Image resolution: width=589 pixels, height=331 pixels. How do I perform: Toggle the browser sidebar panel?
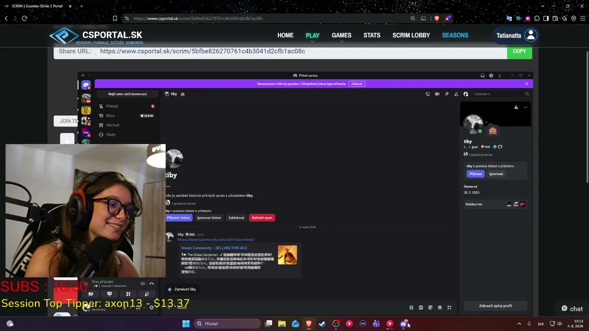(546, 18)
